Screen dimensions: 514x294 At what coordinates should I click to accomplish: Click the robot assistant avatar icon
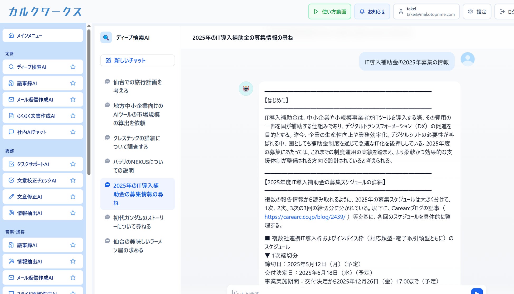coord(246,89)
